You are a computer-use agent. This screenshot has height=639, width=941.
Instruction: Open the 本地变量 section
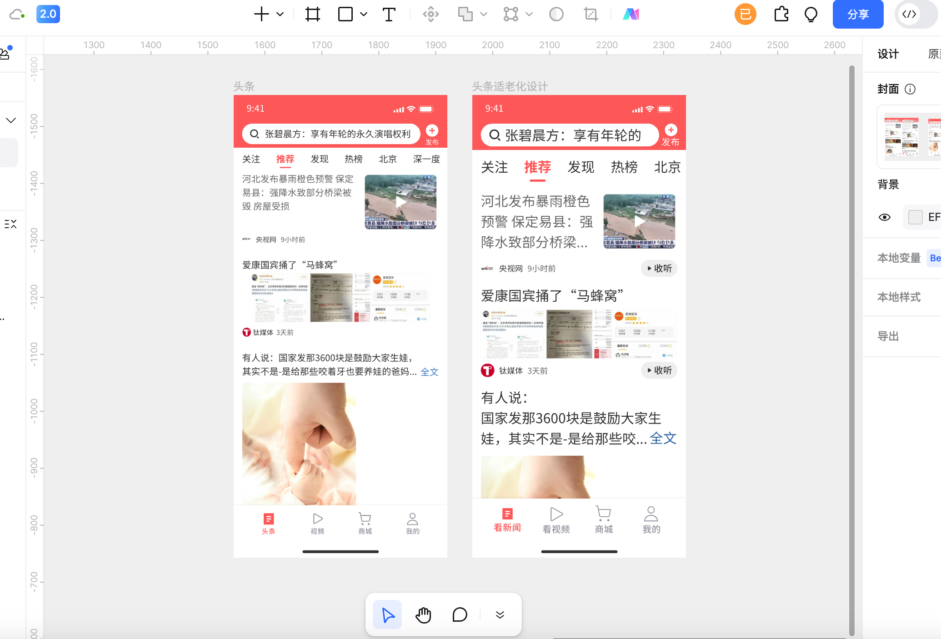(899, 258)
